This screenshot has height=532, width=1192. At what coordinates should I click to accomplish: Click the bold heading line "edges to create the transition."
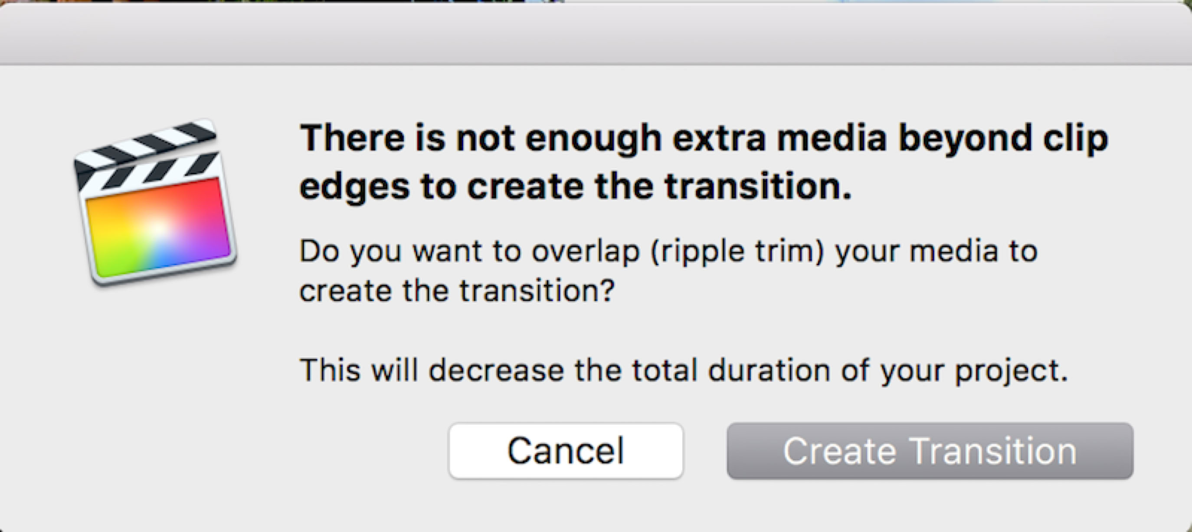pos(575,187)
